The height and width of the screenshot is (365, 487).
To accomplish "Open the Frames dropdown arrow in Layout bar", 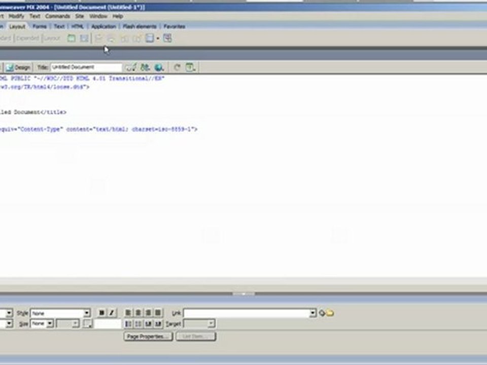I will point(158,39).
